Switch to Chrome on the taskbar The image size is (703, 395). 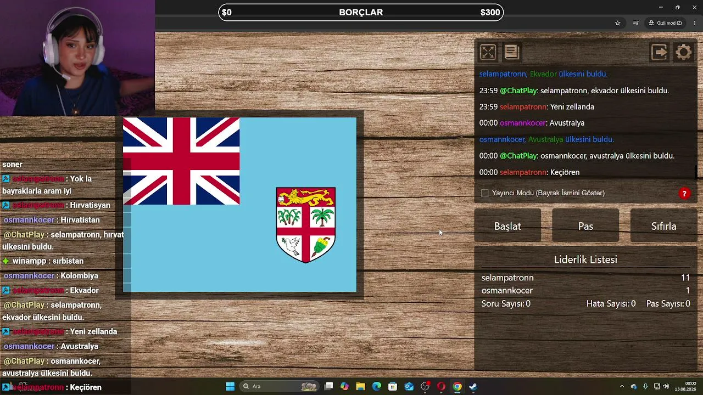[x=457, y=387]
